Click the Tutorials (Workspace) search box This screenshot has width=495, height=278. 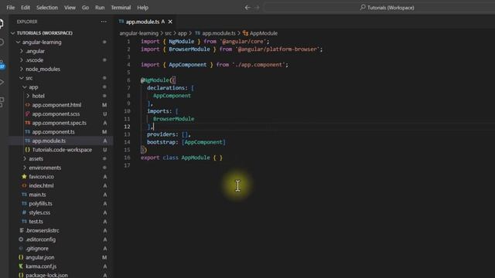point(379,8)
